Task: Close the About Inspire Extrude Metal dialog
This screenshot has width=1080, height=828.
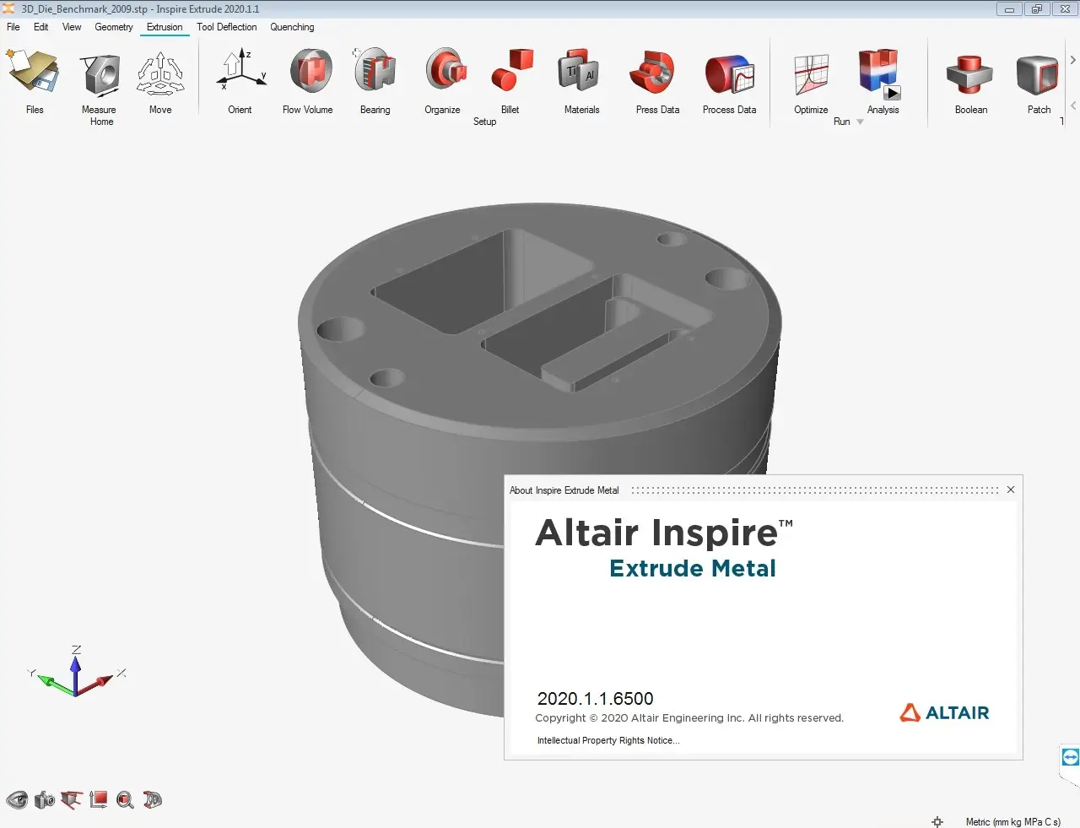Action: click(1011, 490)
